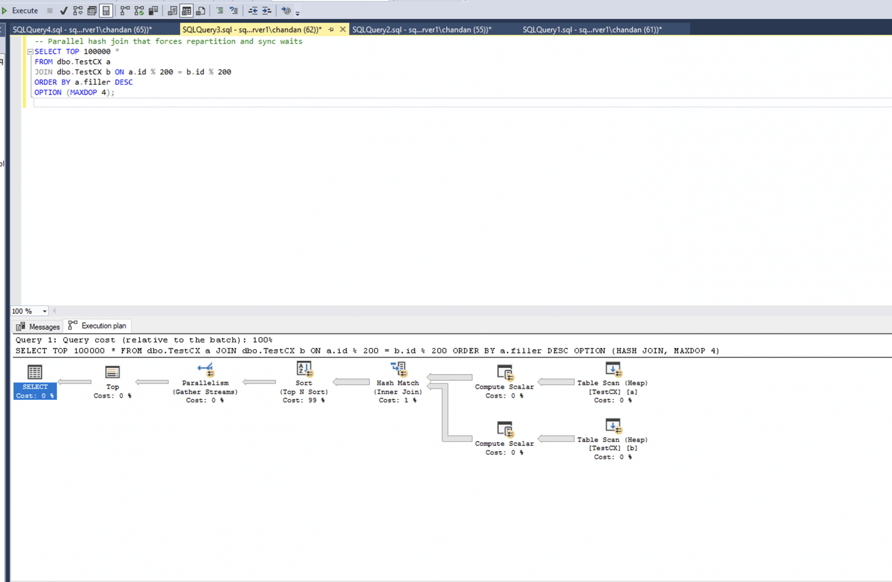
Task: Close the SQLQuery3.sql tab
Action: 343,29
